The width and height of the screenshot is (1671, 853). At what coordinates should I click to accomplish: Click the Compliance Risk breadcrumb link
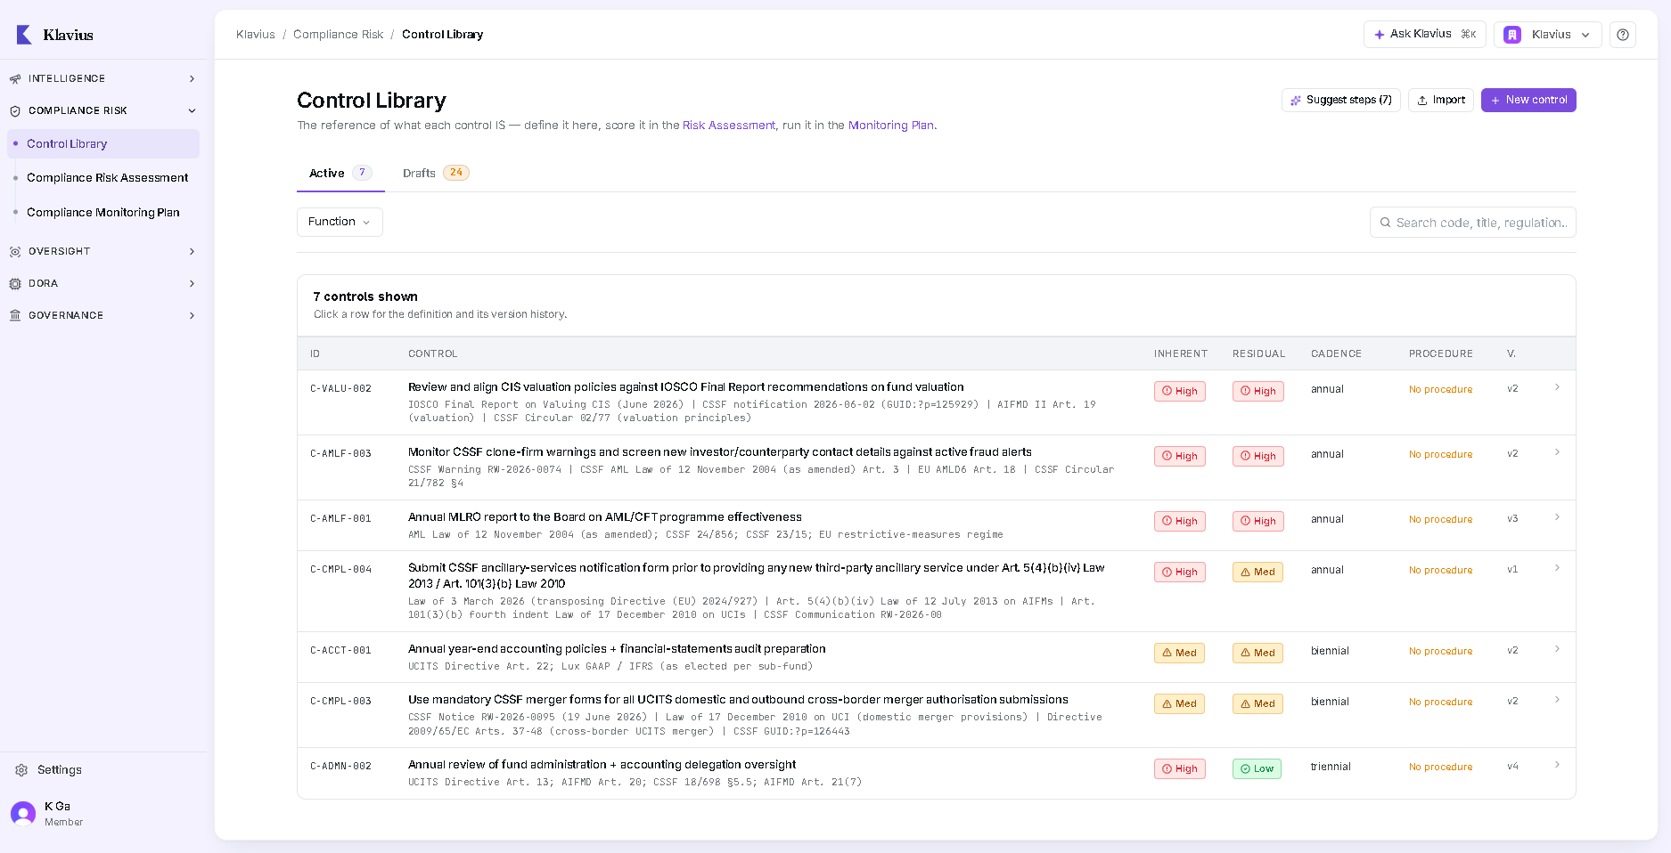click(x=338, y=35)
